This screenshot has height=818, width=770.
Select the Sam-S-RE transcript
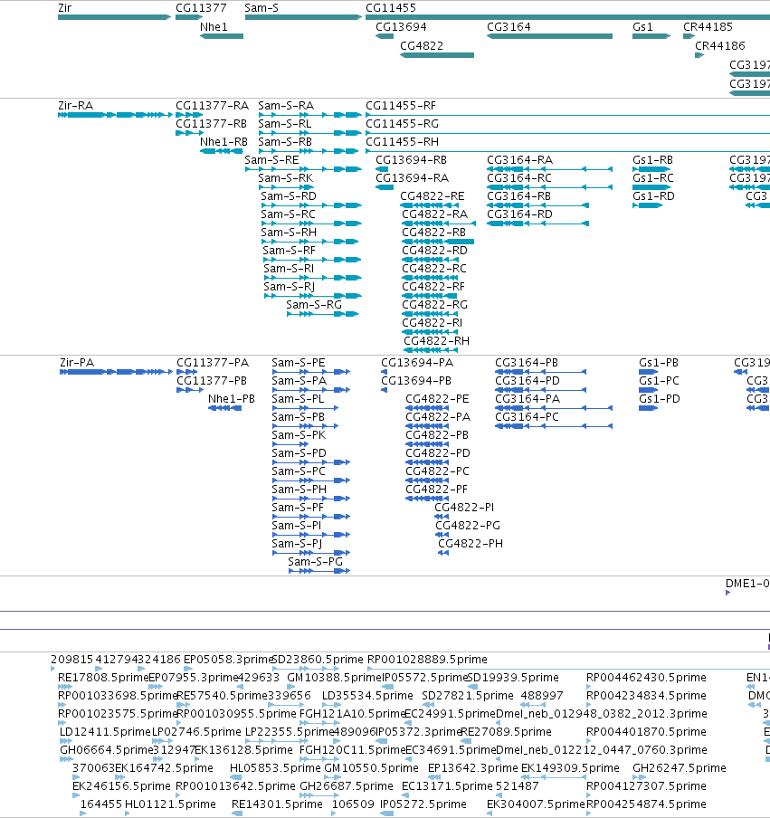click(303, 169)
